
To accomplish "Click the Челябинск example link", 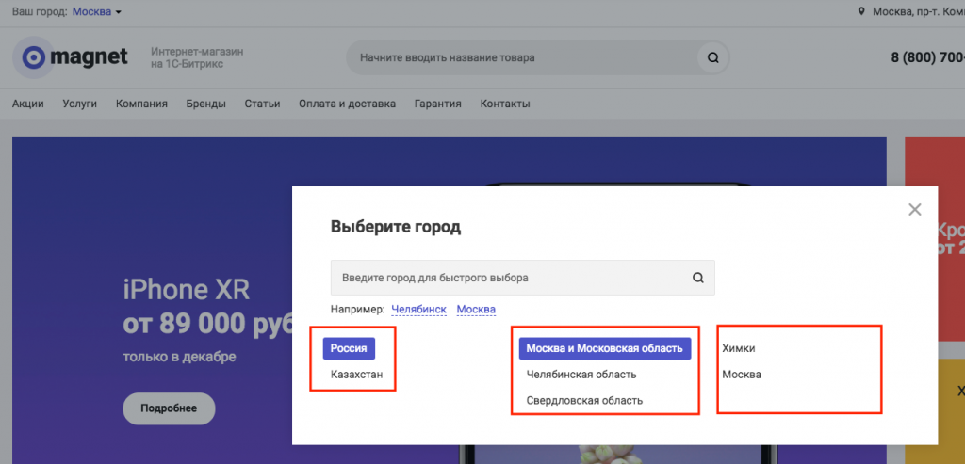I will pos(419,309).
